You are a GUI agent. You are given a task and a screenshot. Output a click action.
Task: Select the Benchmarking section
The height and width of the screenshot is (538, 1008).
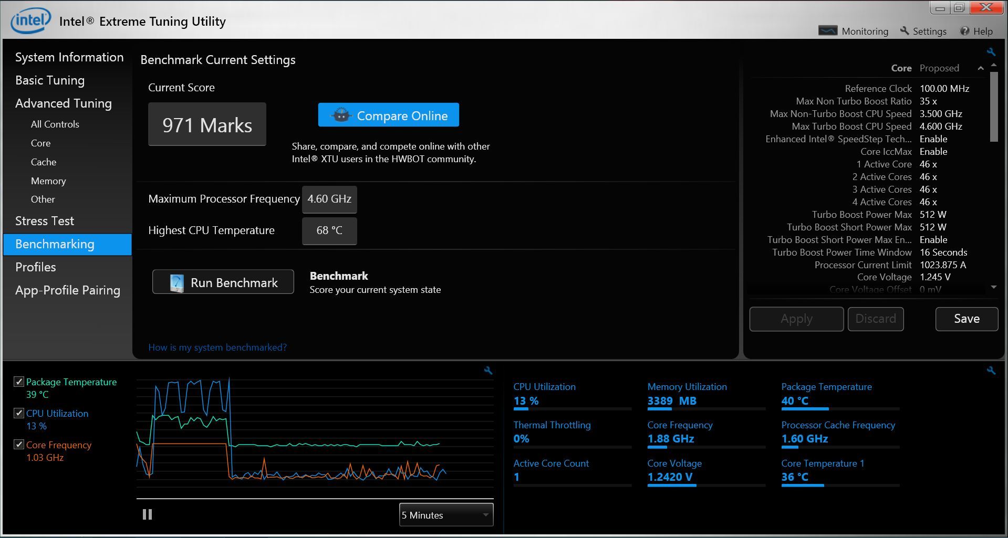67,244
